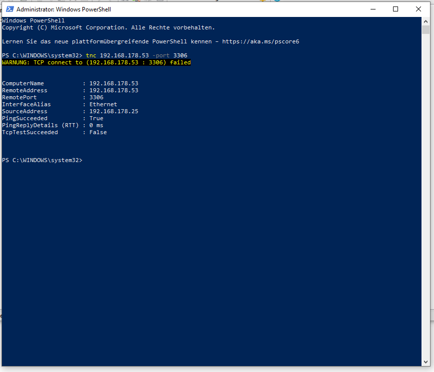Click the yellow WARNUNG TCP connect failed line
434x372 pixels.
[96, 62]
